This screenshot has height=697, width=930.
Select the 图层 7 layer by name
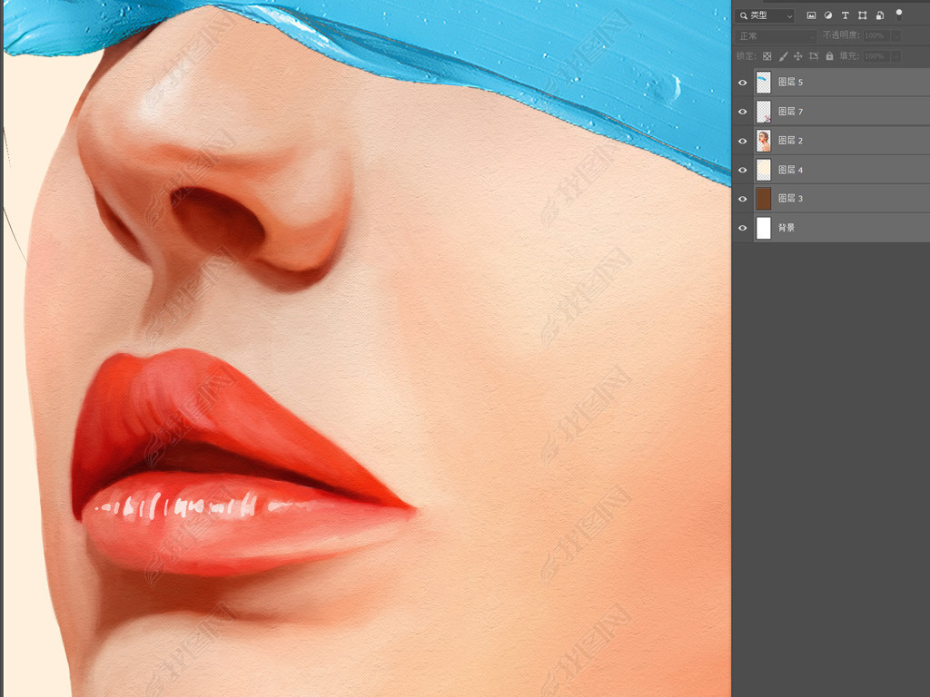(x=790, y=112)
